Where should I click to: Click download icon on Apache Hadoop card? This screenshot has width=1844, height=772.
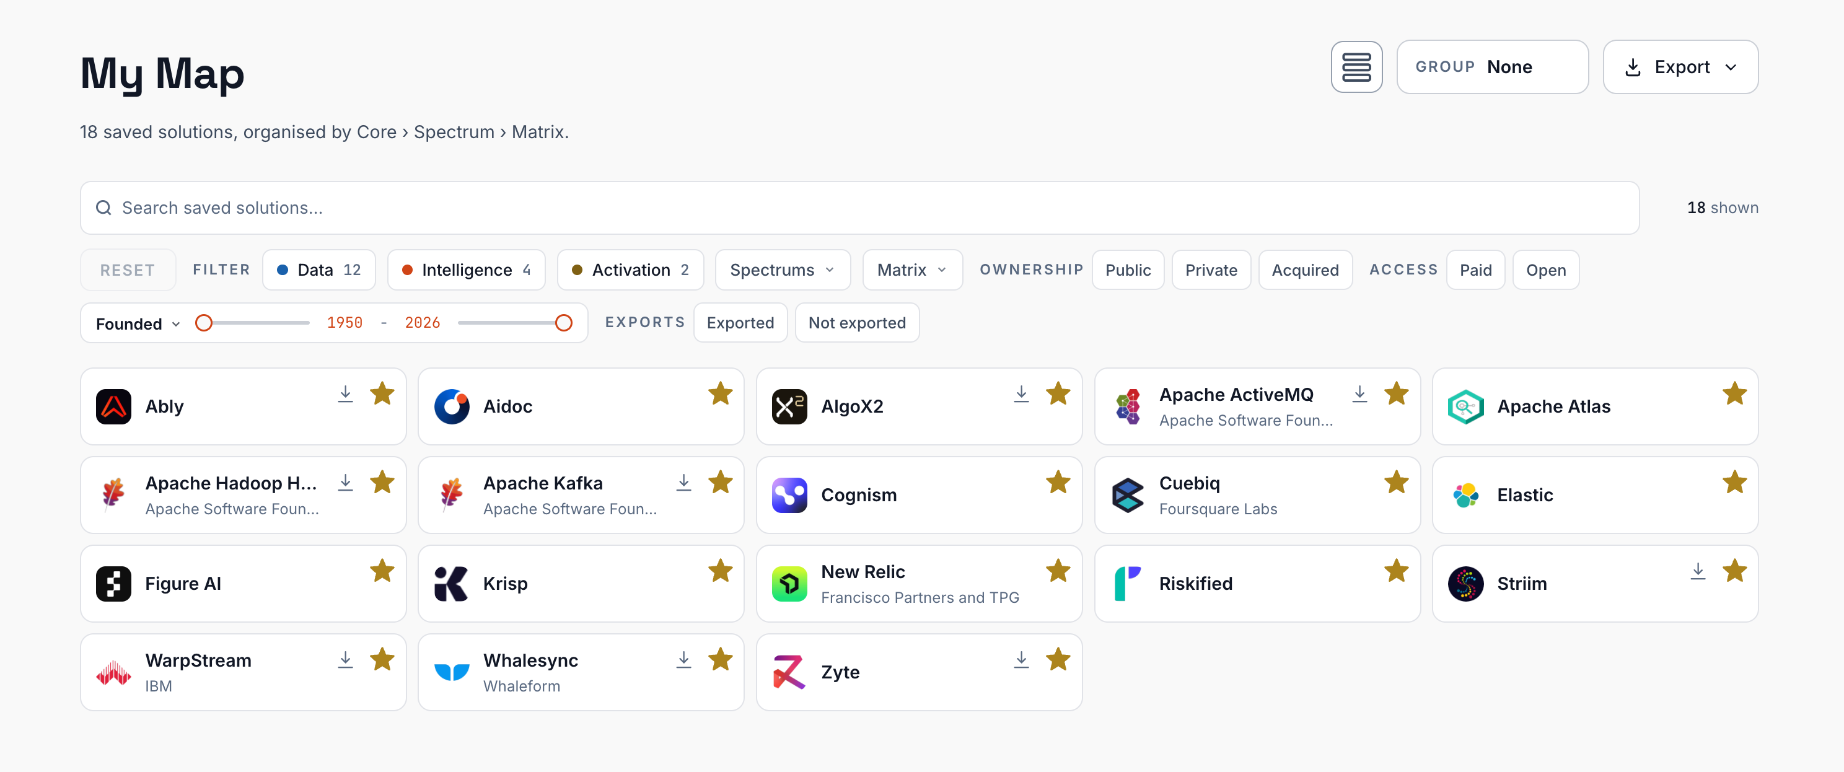click(346, 483)
